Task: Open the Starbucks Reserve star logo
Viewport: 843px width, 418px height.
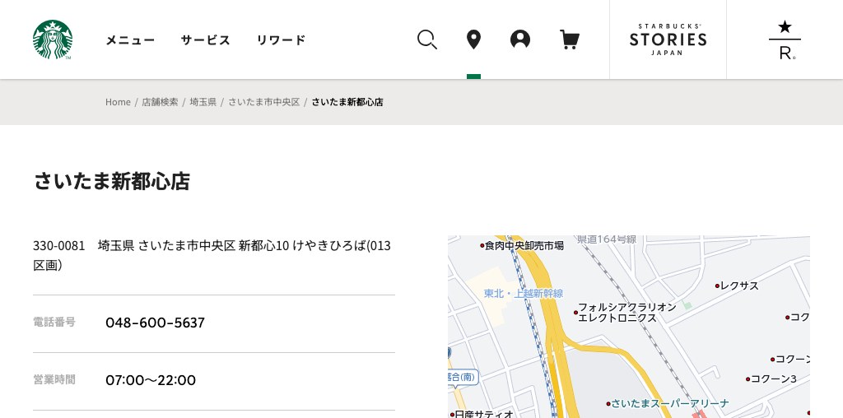Action: (785, 39)
